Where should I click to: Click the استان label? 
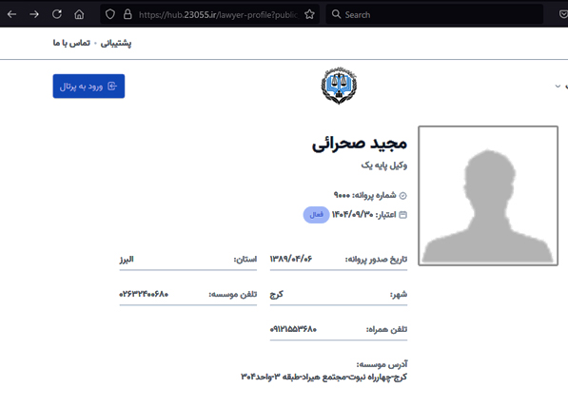coord(245,260)
